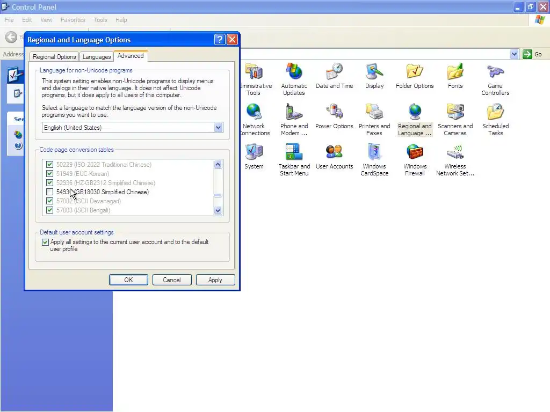Screen dimensions: 550x412
Task: Switch to the Regional Options tab
Action: 54,57
